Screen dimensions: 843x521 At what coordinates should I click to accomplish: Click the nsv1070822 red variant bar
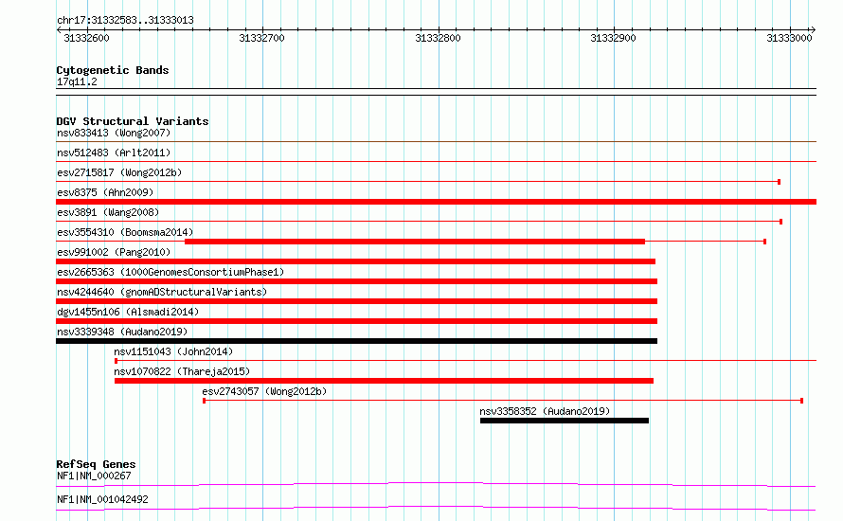(x=384, y=381)
